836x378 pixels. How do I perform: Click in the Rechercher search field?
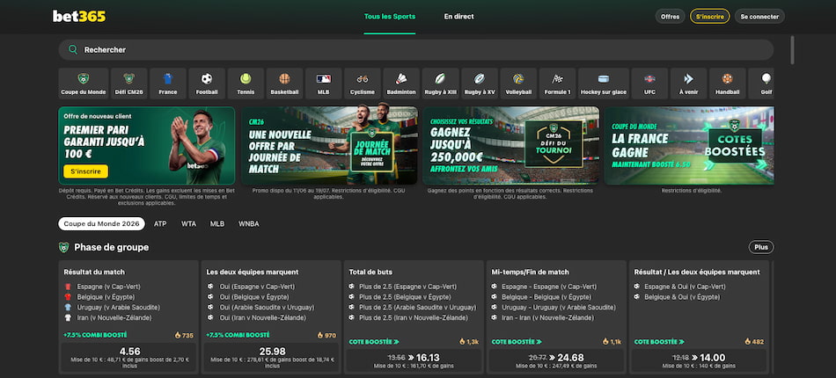pyautogui.click(x=416, y=49)
